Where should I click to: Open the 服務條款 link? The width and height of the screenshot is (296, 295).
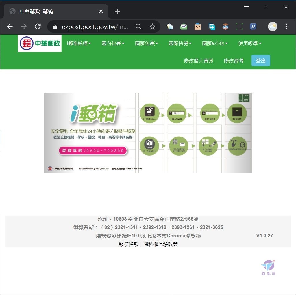(x=129, y=244)
